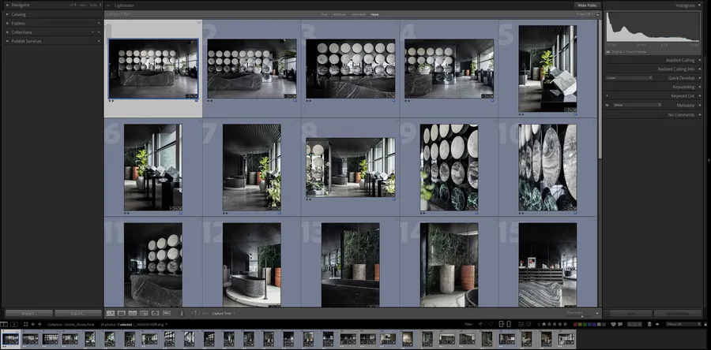Filter by green color label swatch
Viewport: 711px width, 350px height.
click(x=585, y=324)
